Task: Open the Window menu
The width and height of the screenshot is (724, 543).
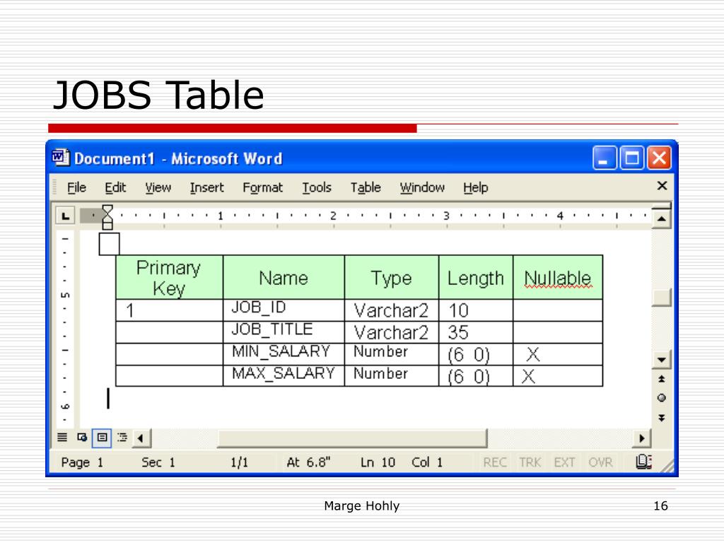Action: coord(422,187)
